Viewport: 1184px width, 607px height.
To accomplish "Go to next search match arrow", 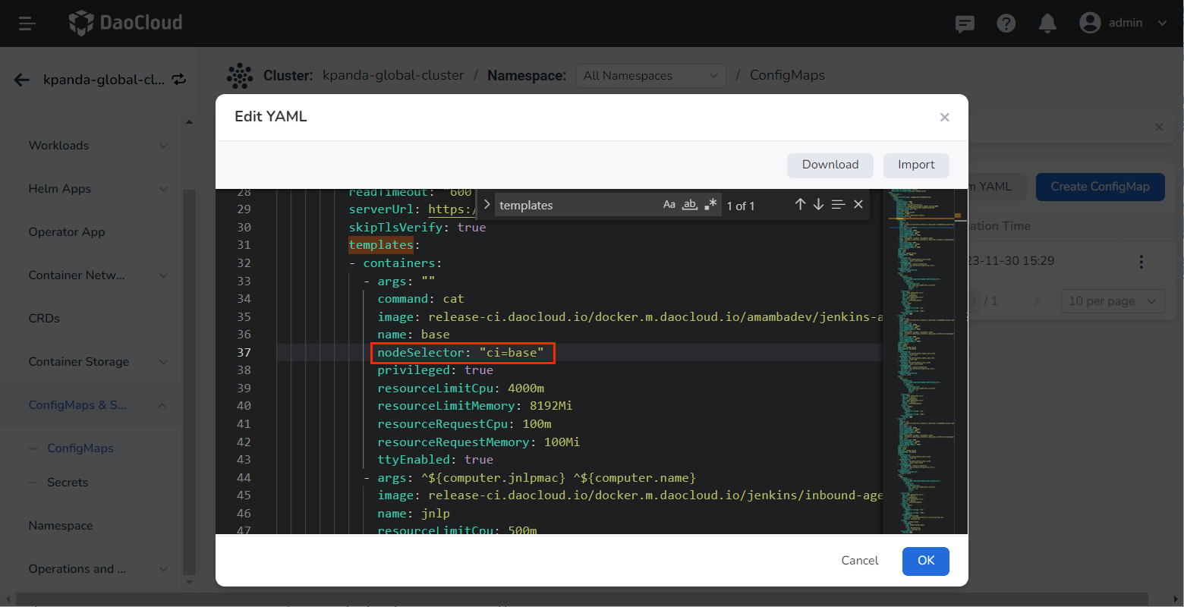I will pyautogui.click(x=818, y=204).
